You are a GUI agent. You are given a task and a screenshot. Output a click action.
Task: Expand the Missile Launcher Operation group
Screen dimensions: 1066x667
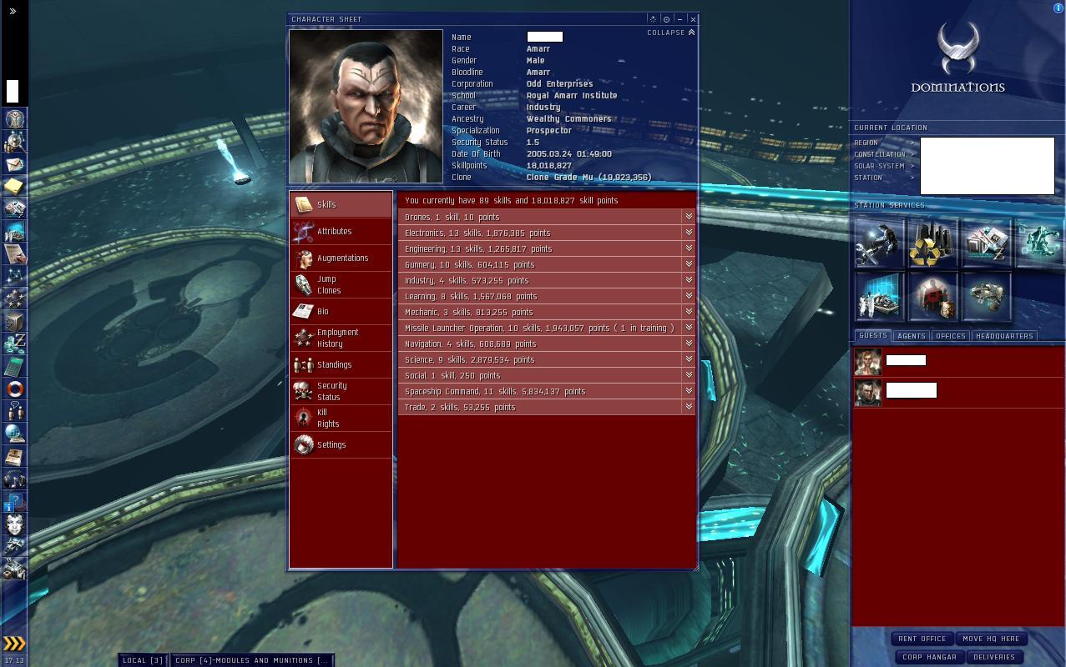click(x=689, y=328)
